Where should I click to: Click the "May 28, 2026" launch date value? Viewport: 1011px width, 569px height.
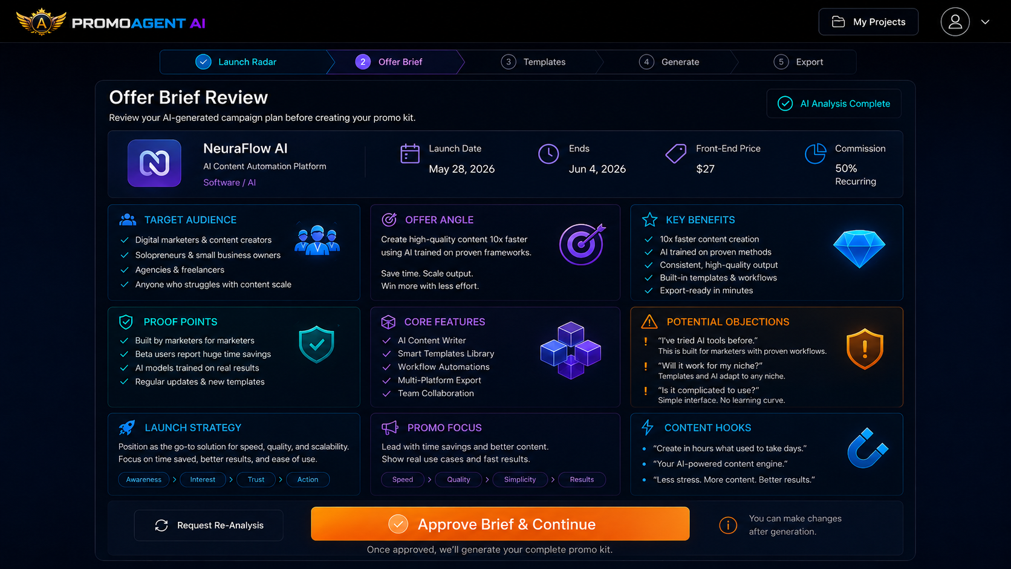461,169
